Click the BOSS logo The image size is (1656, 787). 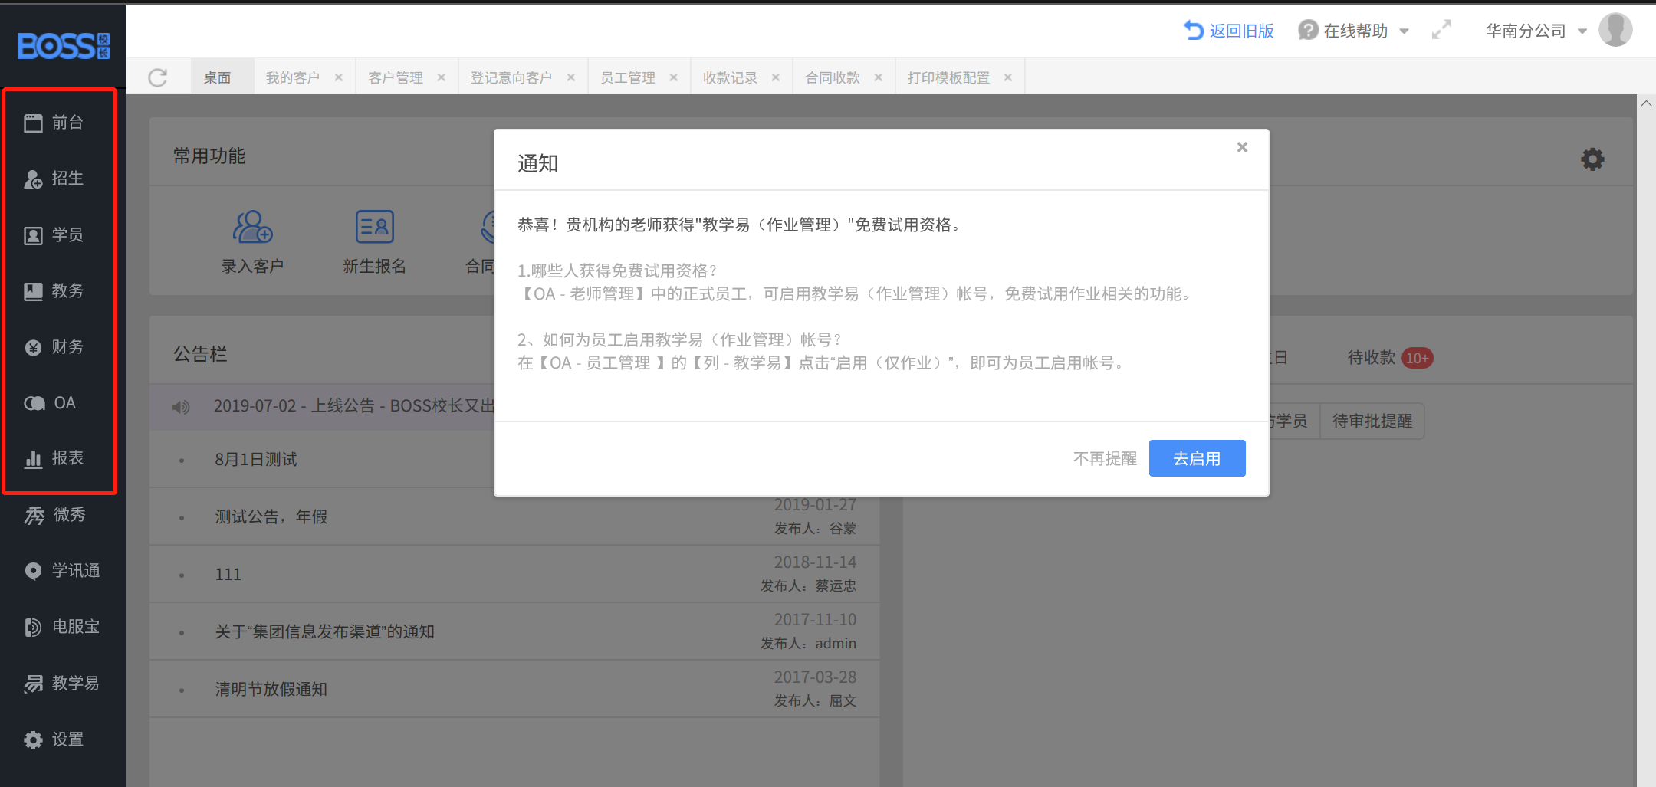coord(64,46)
